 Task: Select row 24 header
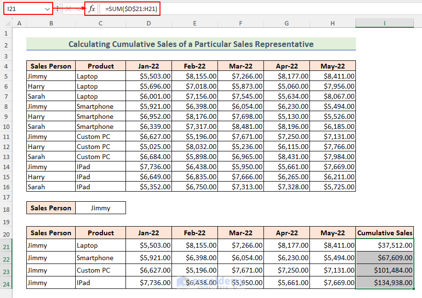(6, 284)
